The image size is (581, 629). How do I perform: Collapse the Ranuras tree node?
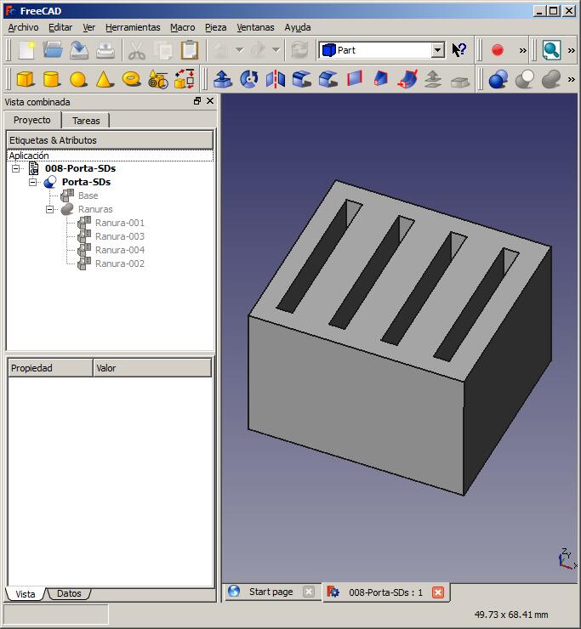point(50,209)
